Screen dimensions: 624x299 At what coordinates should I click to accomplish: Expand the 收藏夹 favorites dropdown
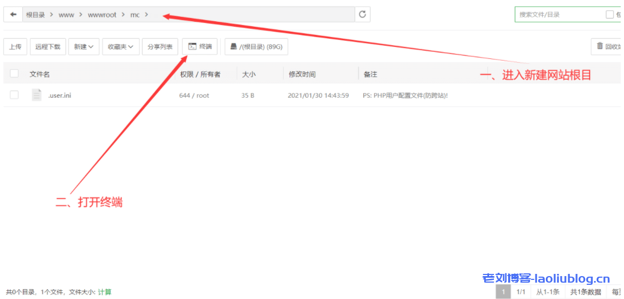[x=123, y=47]
